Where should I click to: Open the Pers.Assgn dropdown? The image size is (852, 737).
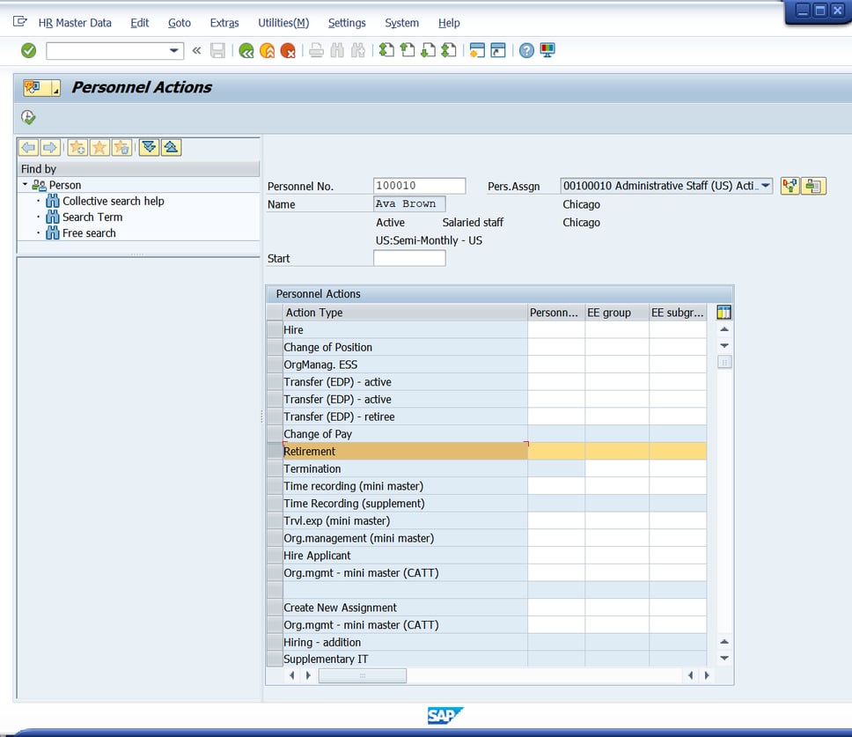765,185
